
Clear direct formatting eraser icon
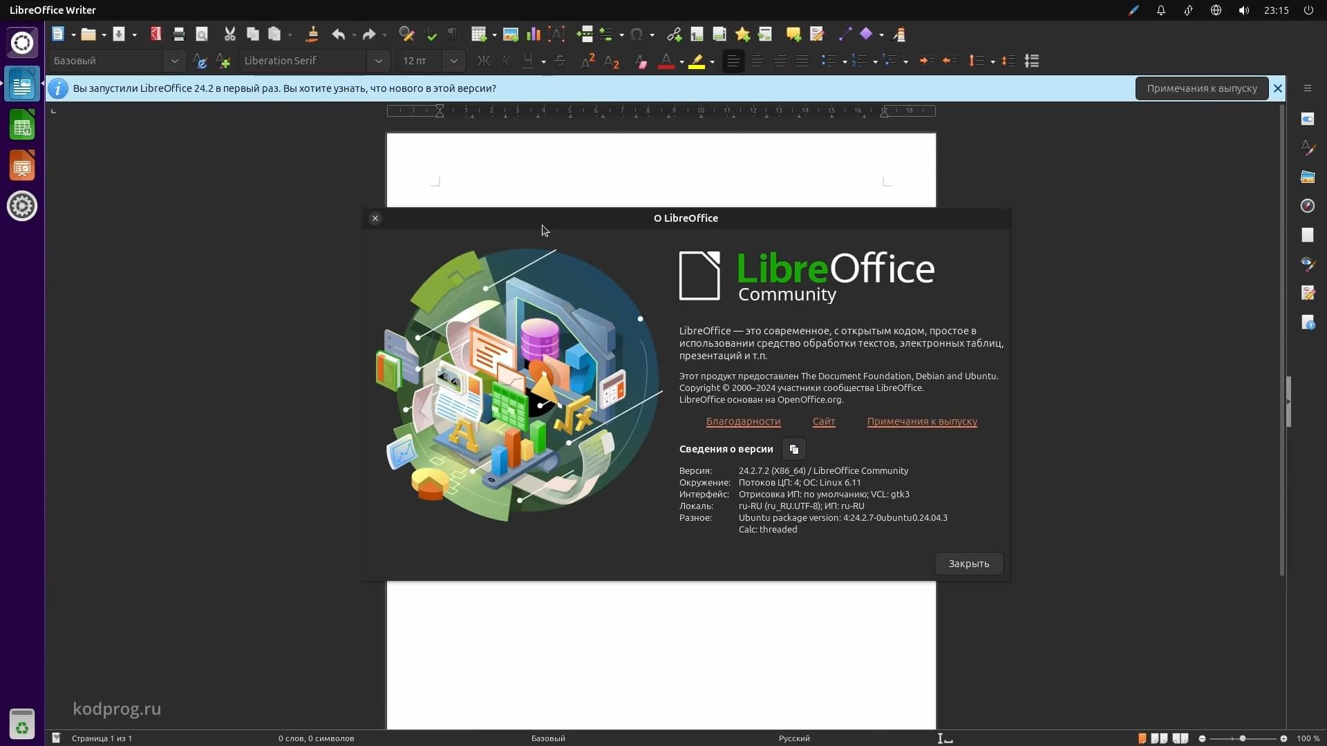click(x=641, y=61)
